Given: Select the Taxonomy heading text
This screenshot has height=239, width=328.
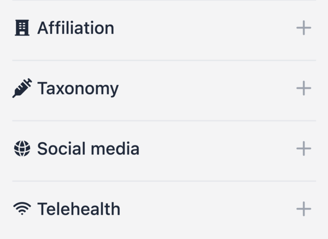Looking at the screenshot, I should pyautogui.click(x=78, y=89).
